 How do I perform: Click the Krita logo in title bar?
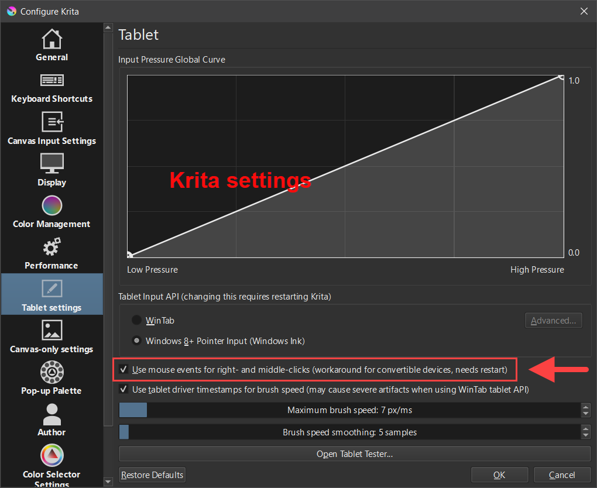point(12,12)
